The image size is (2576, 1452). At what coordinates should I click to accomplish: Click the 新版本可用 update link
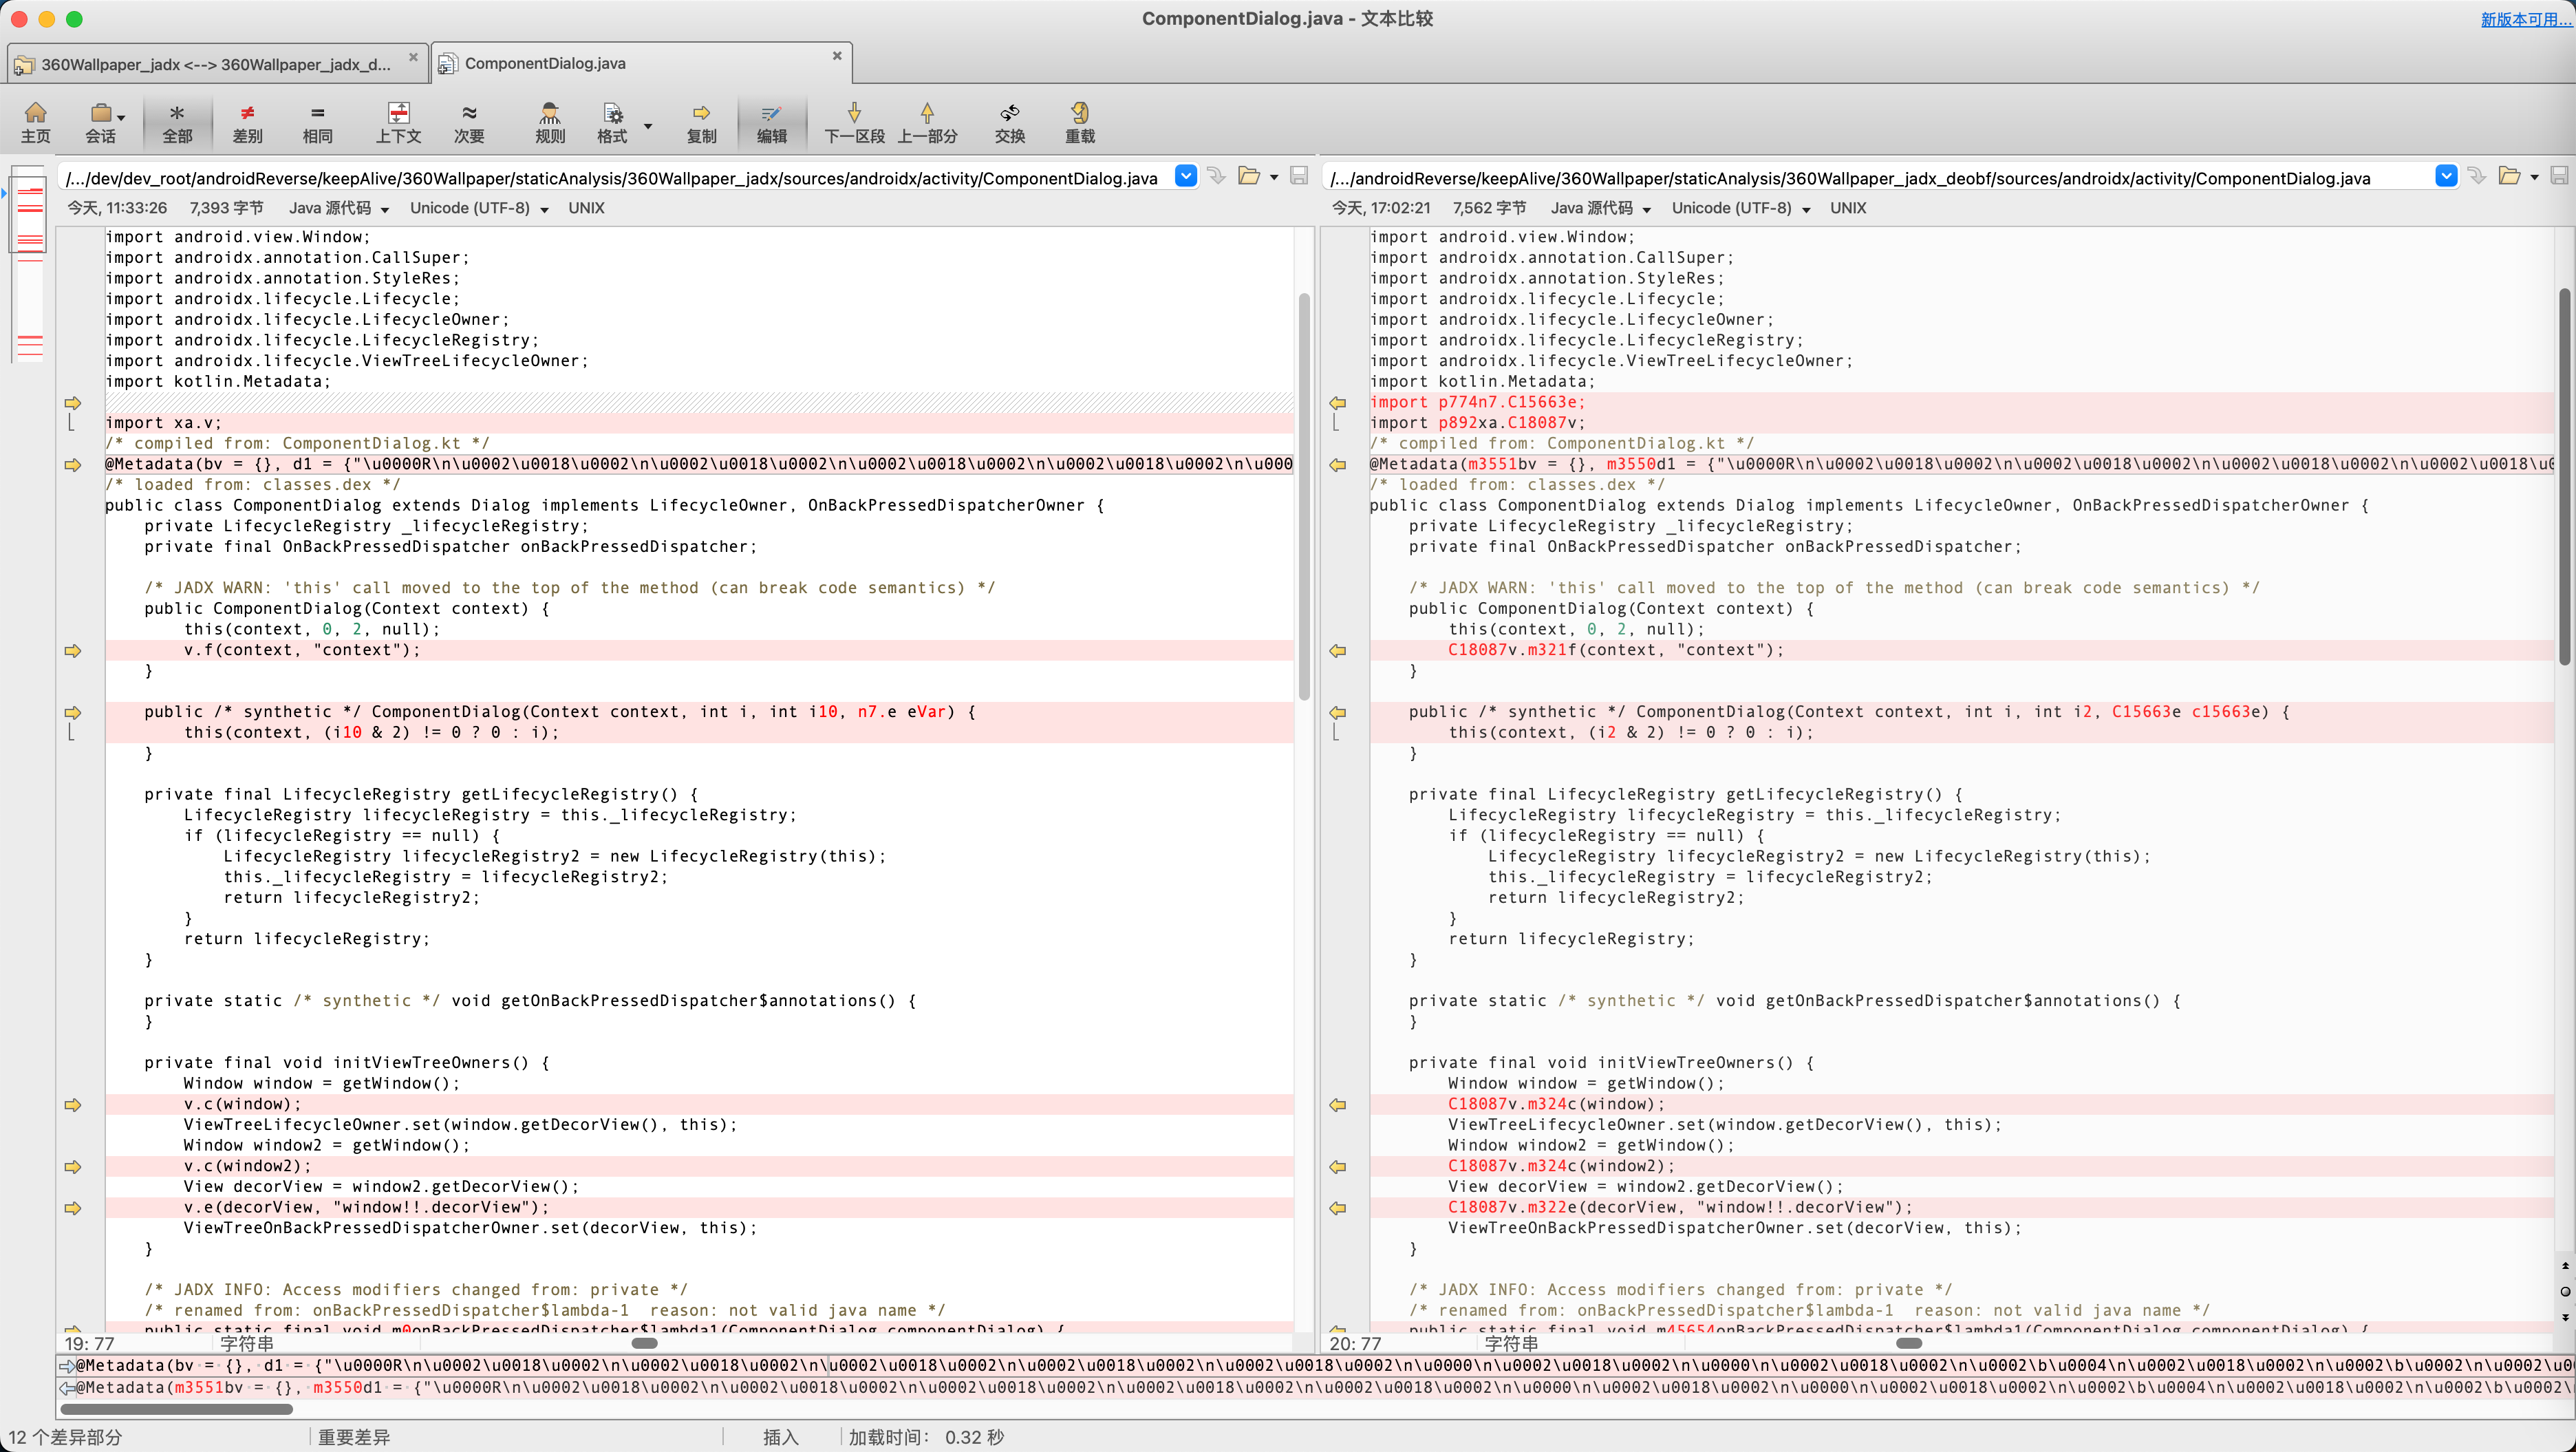(x=2525, y=19)
